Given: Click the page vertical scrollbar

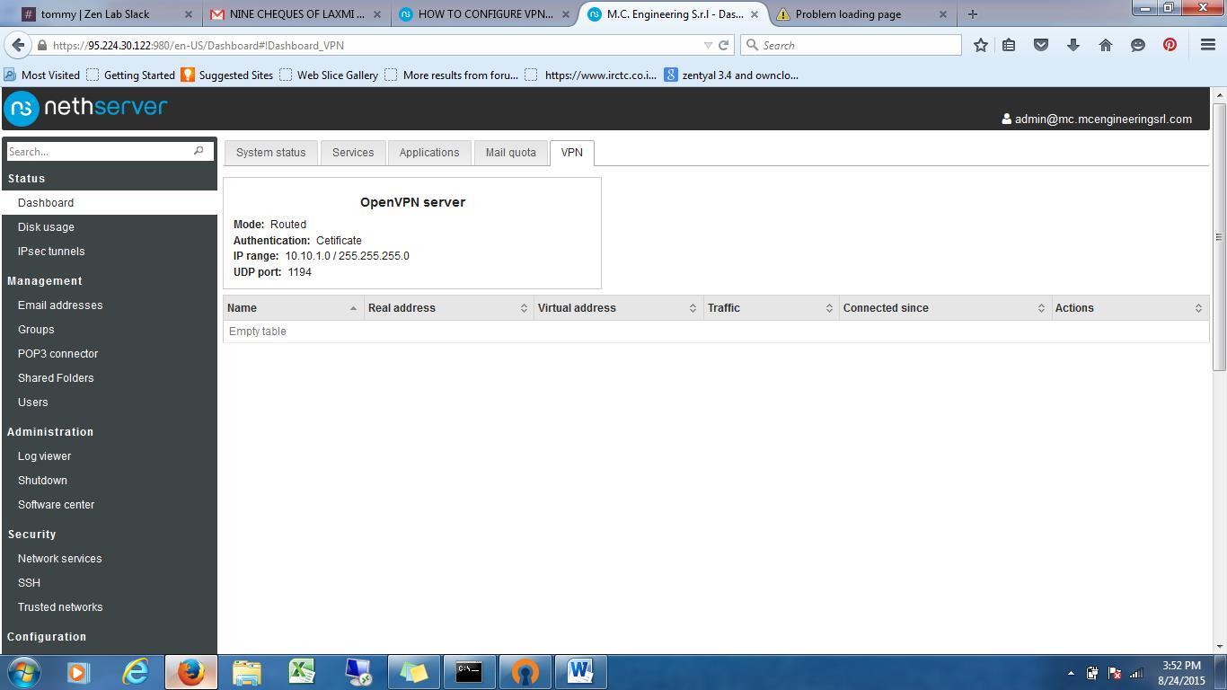Looking at the screenshot, I should 1219,237.
